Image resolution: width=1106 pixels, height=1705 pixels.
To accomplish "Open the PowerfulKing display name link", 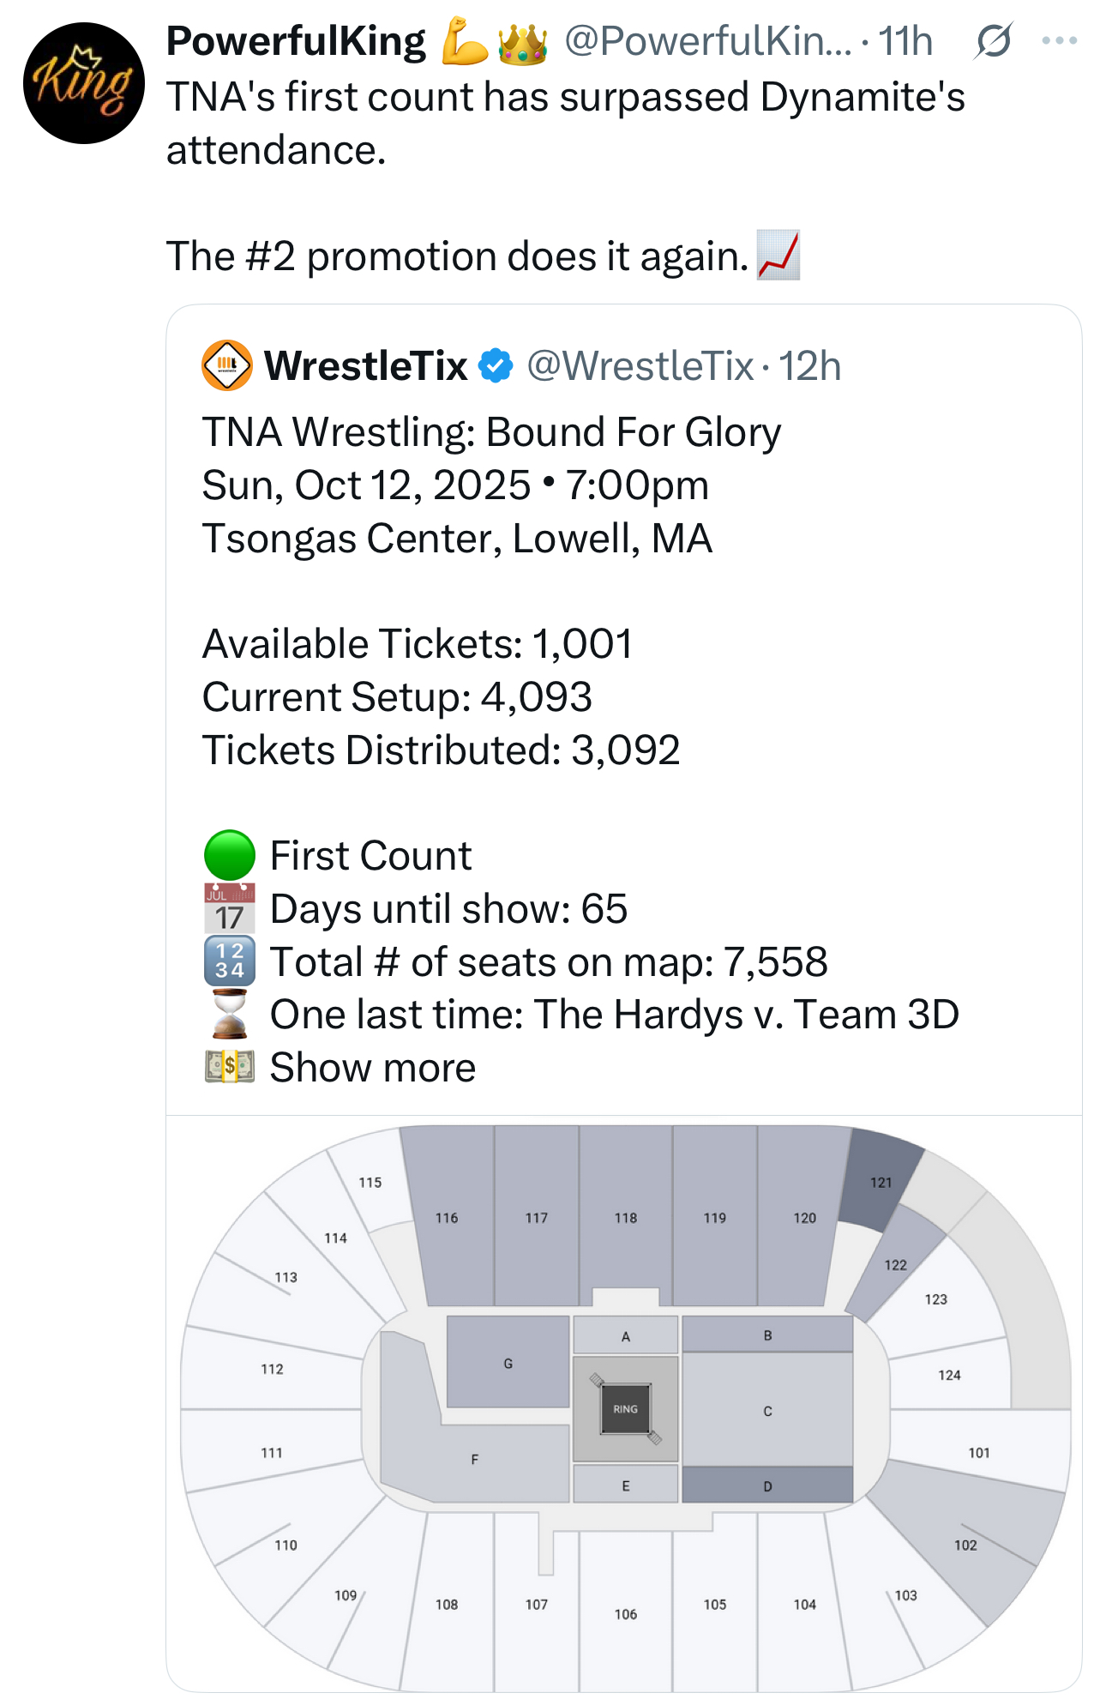I will [x=296, y=41].
